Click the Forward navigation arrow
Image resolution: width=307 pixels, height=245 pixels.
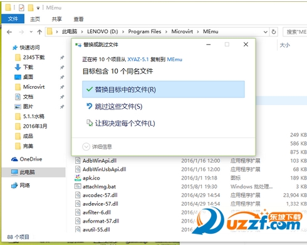click(21, 32)
